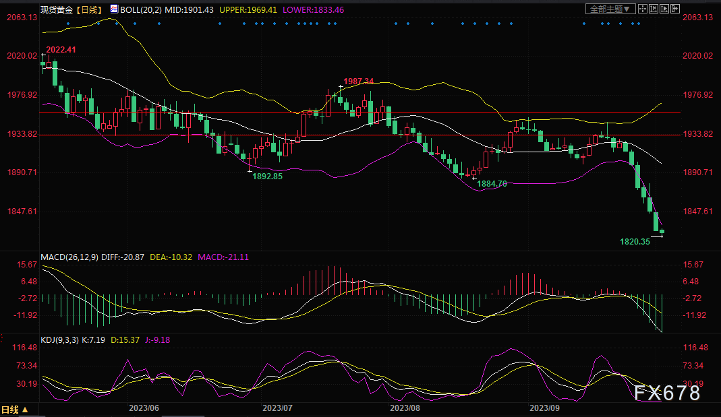Click the rightmost blue event dot
Viewport: 721px width, 417px height.
(638, 24)
